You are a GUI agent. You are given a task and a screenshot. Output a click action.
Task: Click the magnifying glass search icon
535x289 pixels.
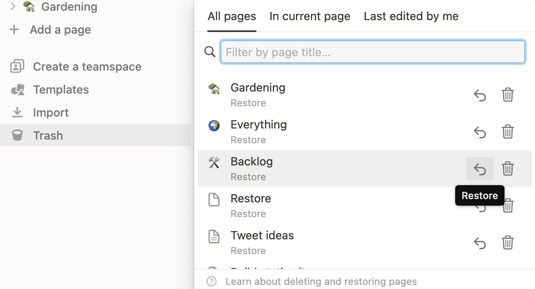click(209, 52)
